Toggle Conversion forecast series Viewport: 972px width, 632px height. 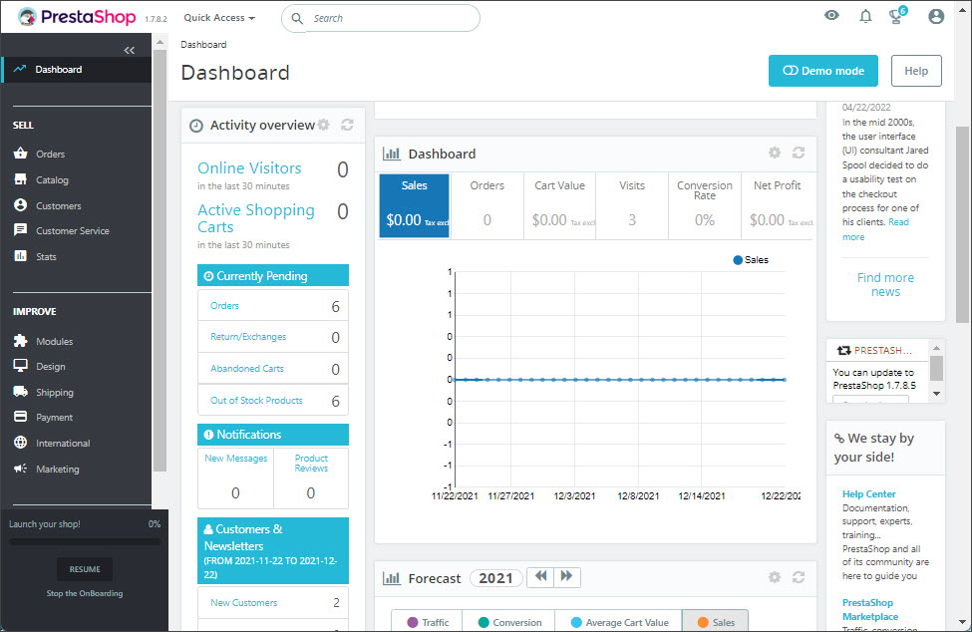[x=509, y=621]
